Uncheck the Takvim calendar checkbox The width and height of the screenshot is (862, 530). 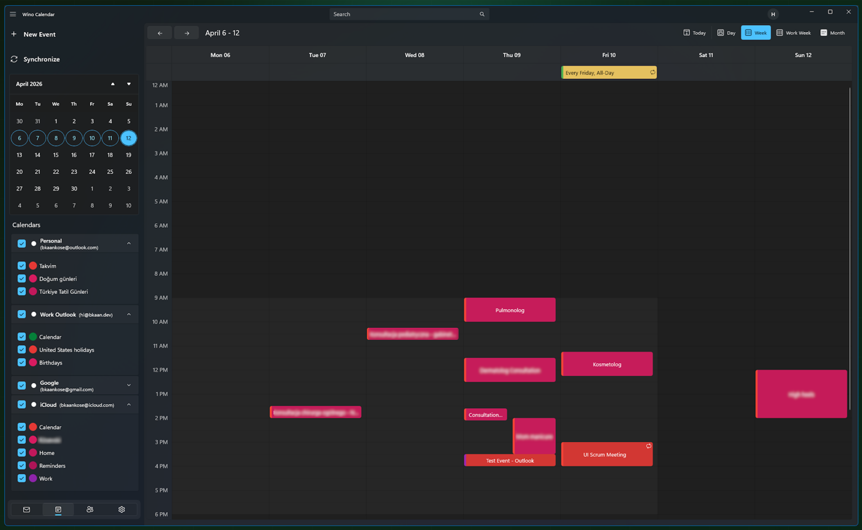22,266
